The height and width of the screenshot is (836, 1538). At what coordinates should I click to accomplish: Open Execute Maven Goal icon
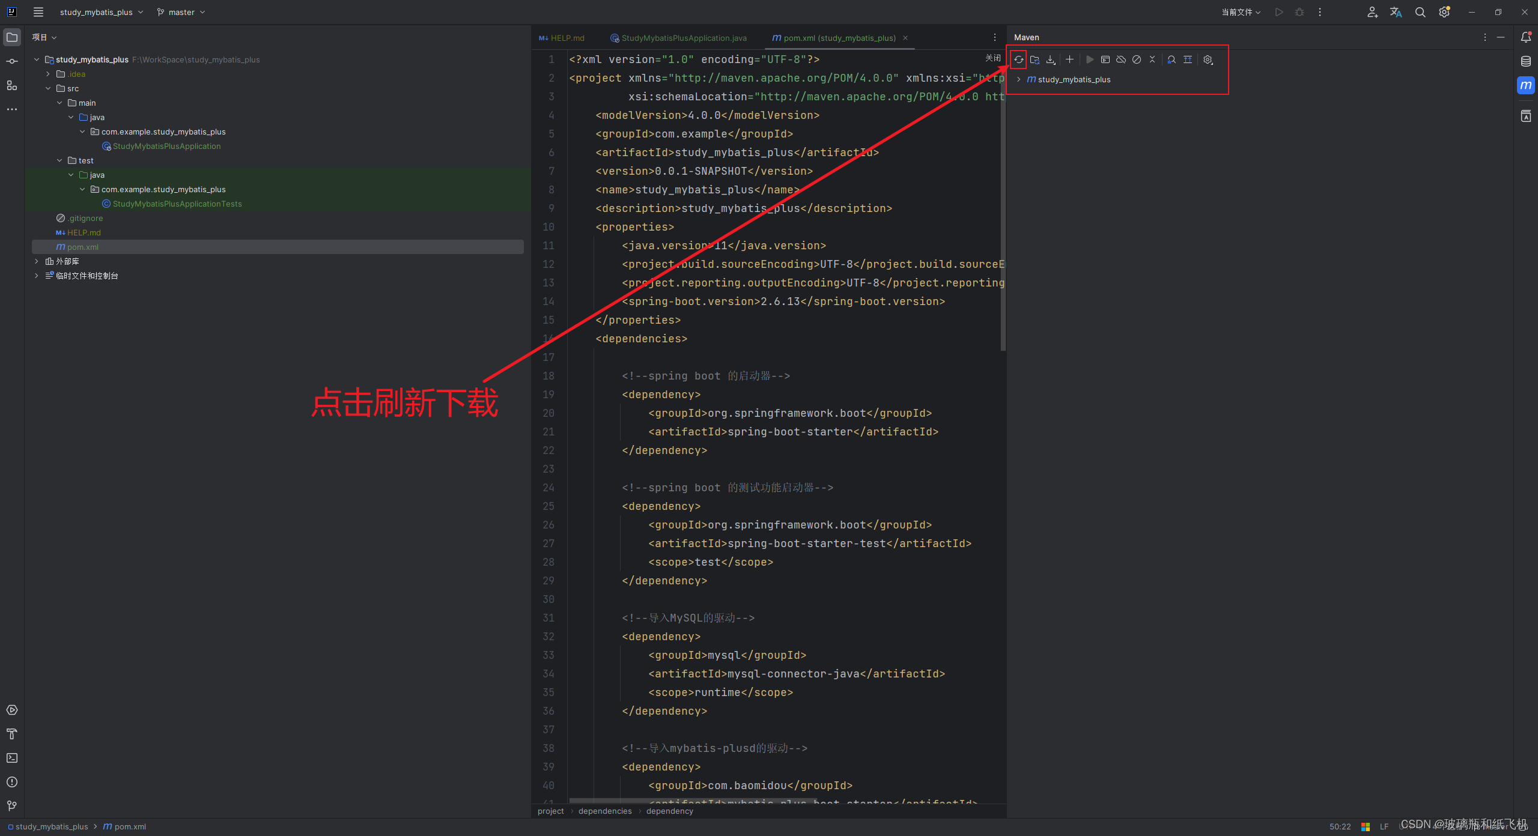pos(1105,59)
